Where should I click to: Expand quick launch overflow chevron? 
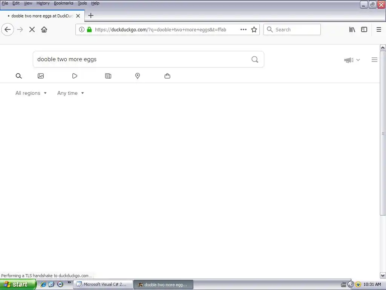click(x=69, y=282)
